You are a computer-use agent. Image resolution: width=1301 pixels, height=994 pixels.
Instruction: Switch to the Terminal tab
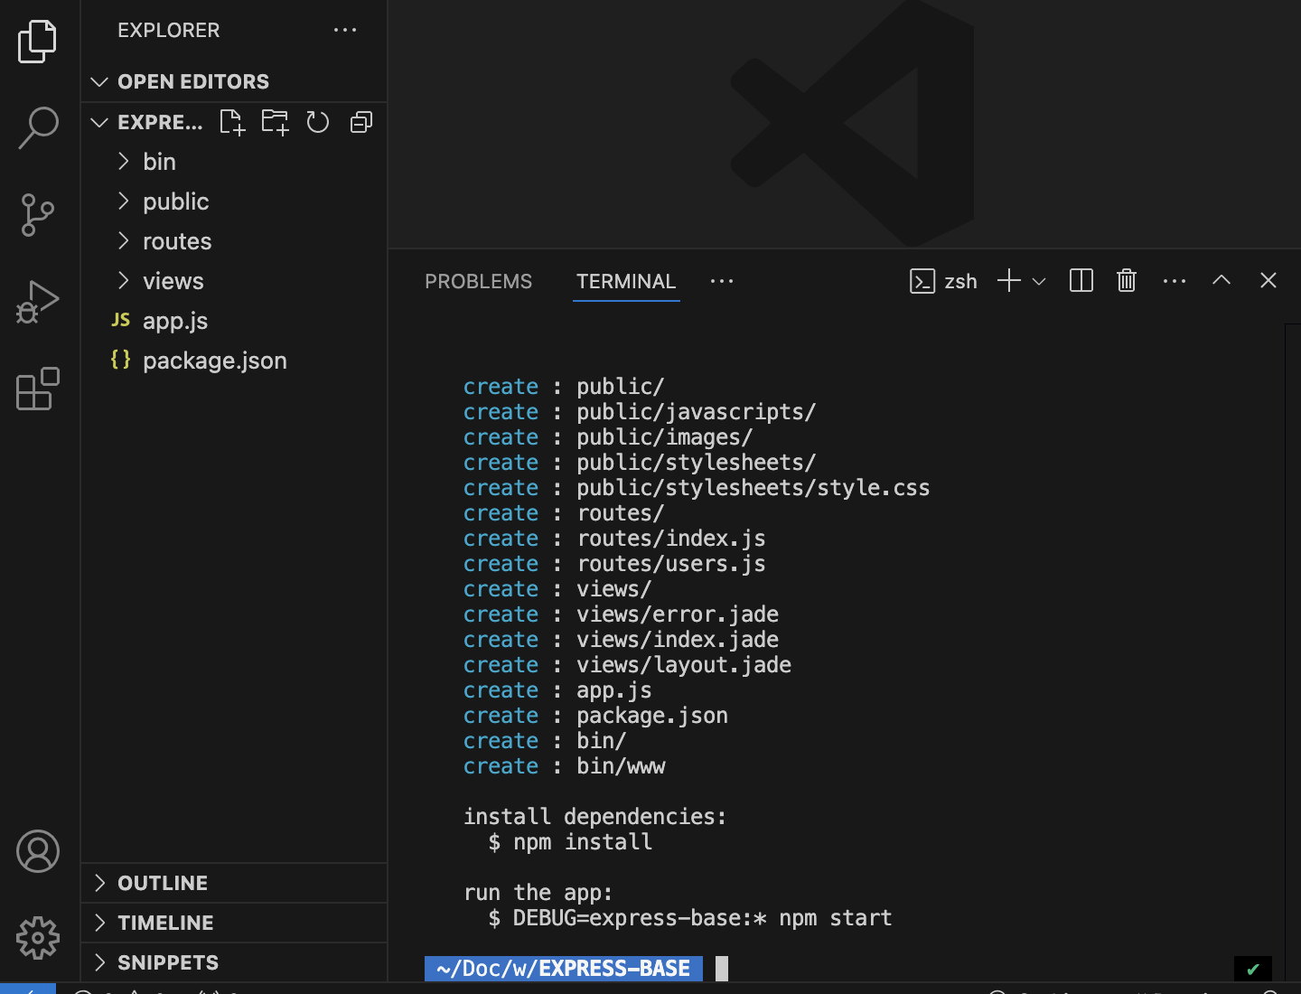pyautogui.click(x=626, y=282)
